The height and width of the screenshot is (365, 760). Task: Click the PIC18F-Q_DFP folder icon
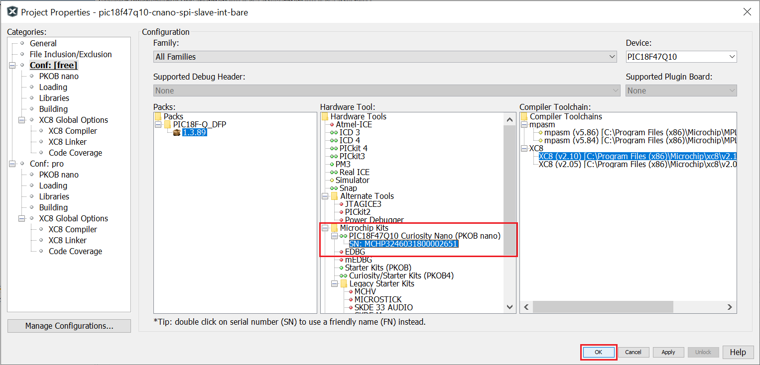coord(168,124)
